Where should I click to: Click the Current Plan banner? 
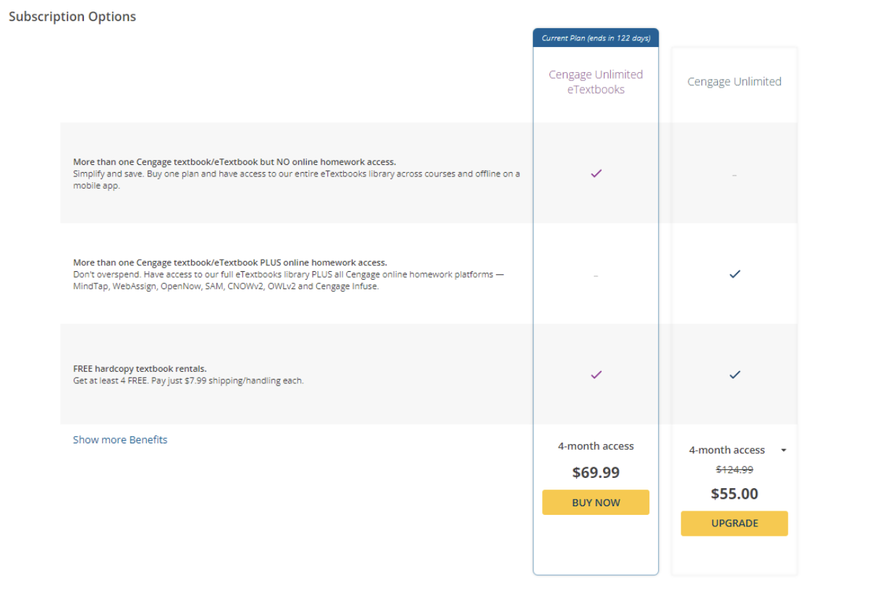tap(596, 38)
